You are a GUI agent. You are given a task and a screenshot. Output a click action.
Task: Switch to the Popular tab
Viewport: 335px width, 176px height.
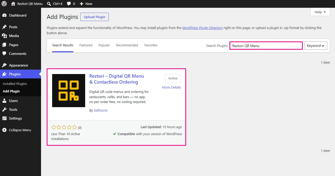pos(104,45)
